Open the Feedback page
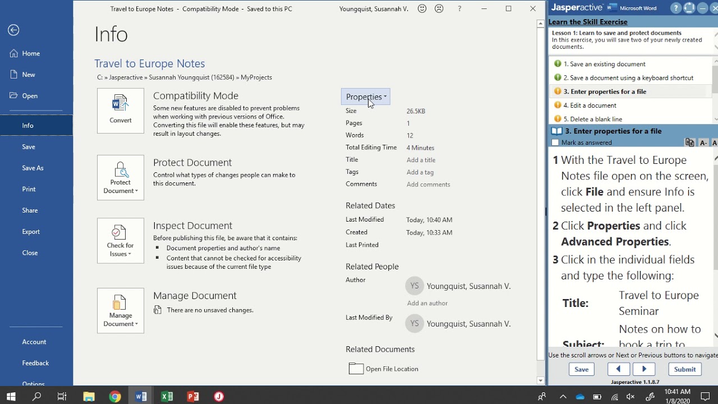Screen dimensions: 718x404 click(x=36, y=363)
